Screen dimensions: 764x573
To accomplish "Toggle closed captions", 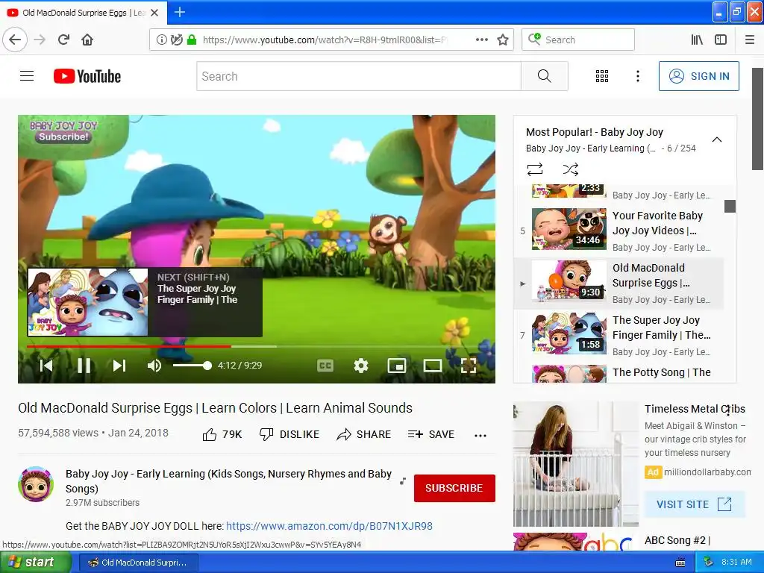I will pyautogui.click(x=325, y=366).
